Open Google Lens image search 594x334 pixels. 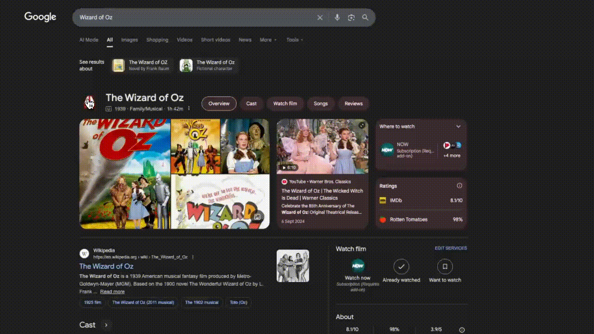click(x=351, y=17)
